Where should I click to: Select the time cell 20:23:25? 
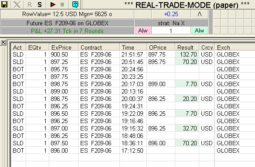point(133,77)
